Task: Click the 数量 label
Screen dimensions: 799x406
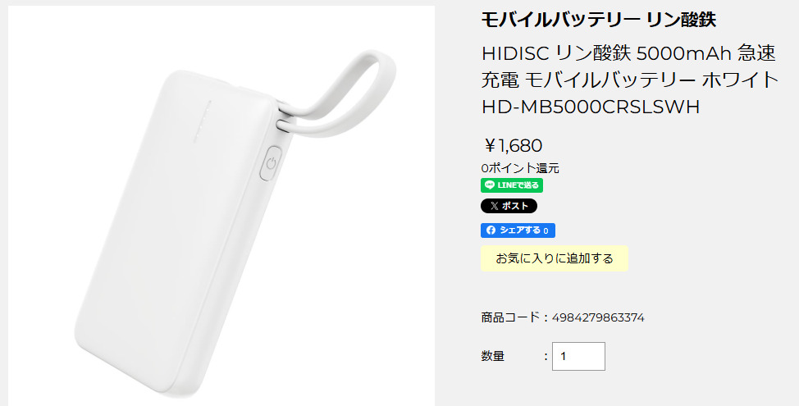Action: pyautogui.click(x=493, y=356)
